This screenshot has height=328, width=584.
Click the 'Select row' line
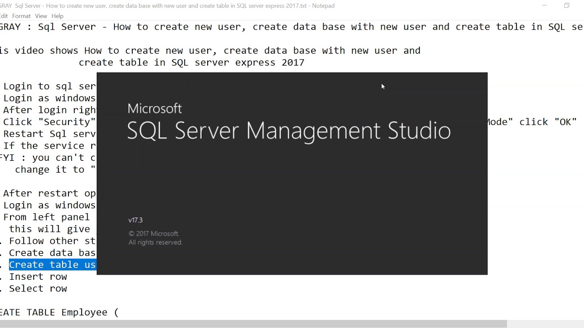pyautogui.click(x=38, y=288)
